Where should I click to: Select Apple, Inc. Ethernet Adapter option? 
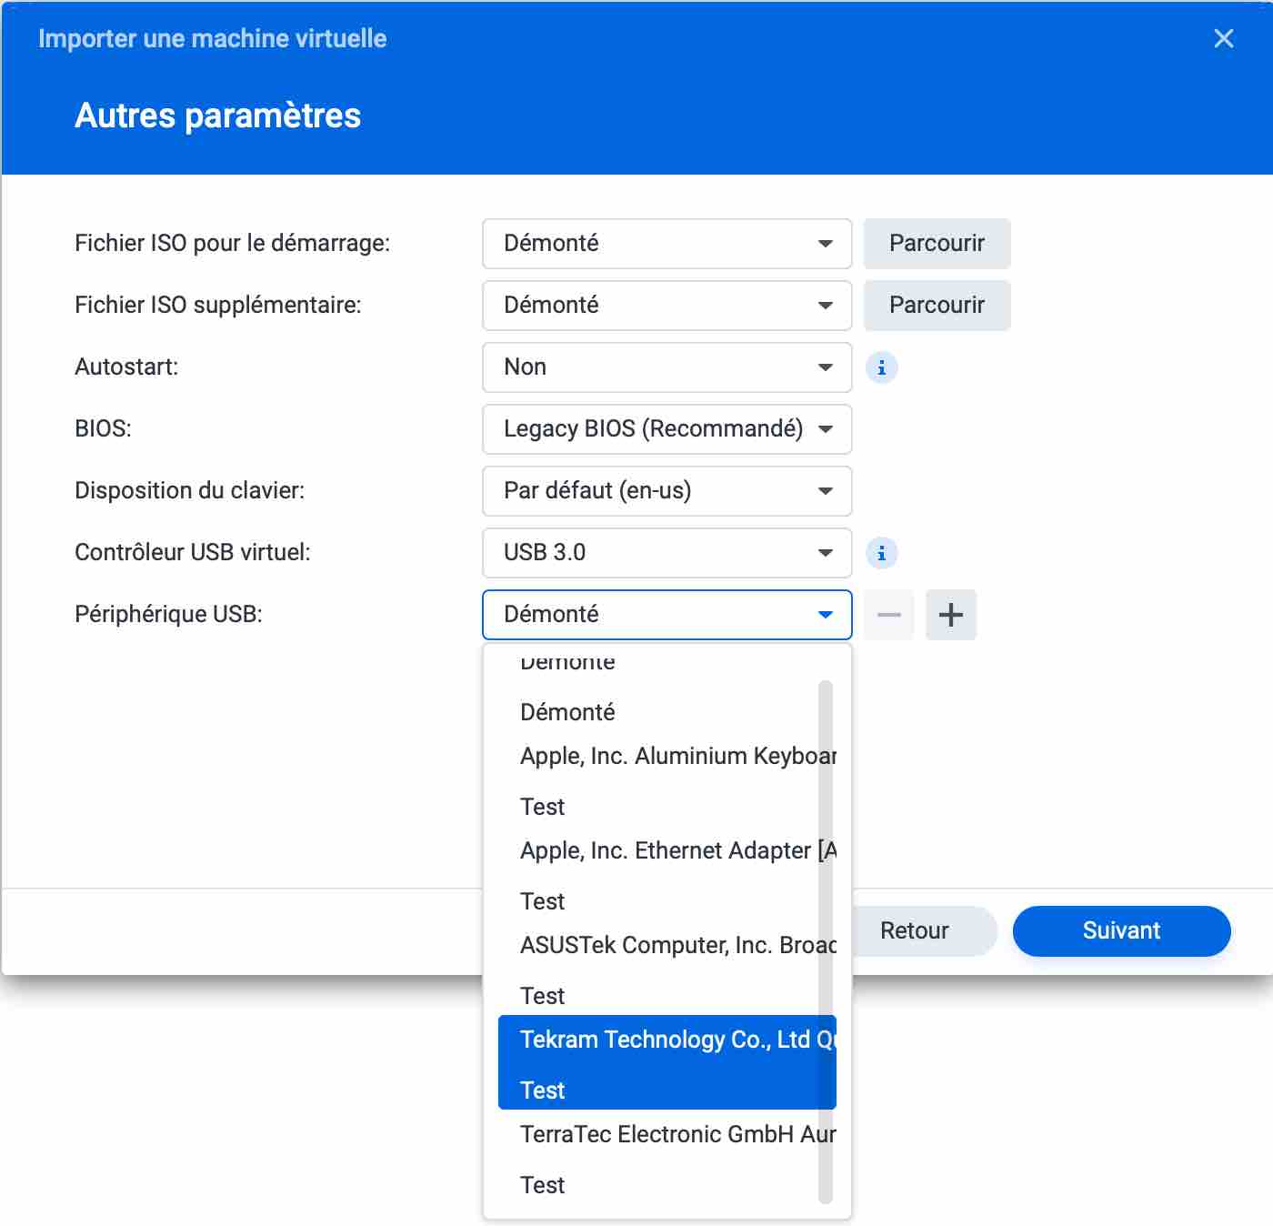(667, 875)
